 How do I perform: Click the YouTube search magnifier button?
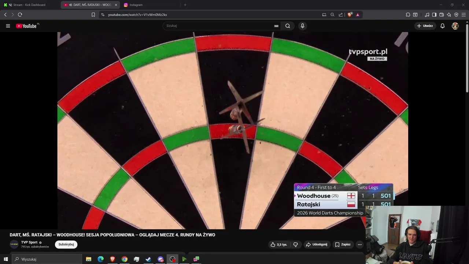(x=288, y=26)
